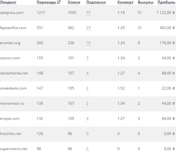Select the zatejnica.com landing row
The height and width of the screenshot is (155, 176).
88,13
